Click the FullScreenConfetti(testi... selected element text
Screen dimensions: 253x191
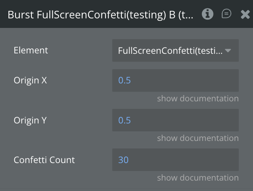pyautogui.click(x=170, y=50)
